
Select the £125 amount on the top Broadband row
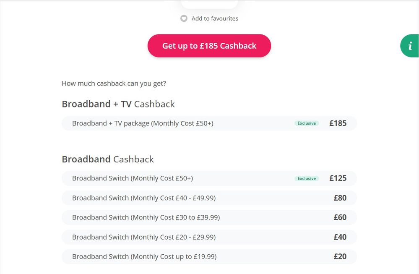tap(338, 178)
